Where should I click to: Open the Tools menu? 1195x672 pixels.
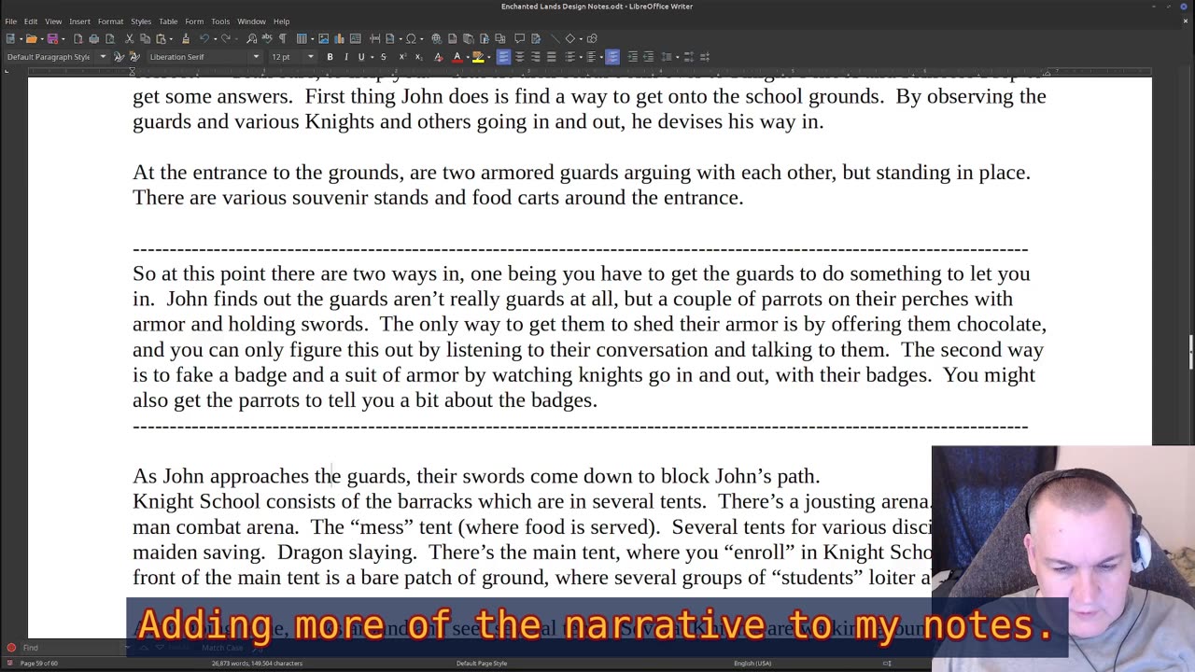tap(220, 21)
